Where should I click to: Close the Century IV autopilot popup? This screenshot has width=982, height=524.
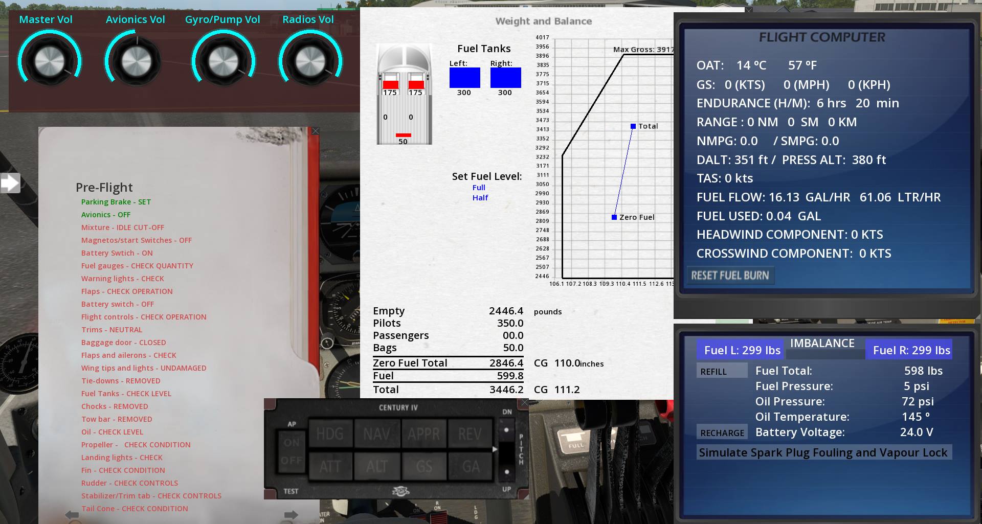[x=524, y=403]
